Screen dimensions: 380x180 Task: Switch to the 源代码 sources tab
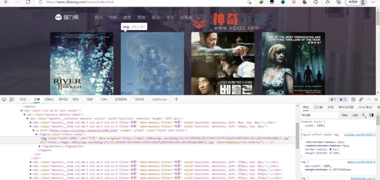(x=63, y=99)
